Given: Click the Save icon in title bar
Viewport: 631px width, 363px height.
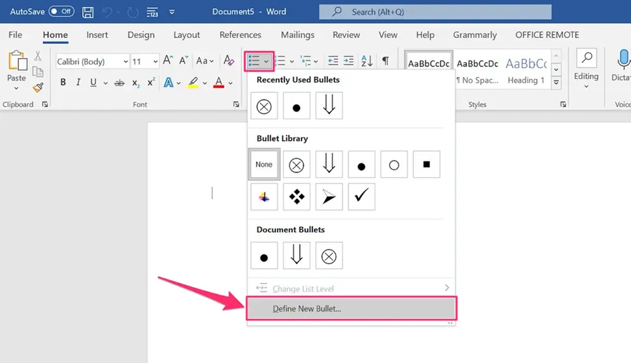Looking at the screenshot, I should coord(88,12).
